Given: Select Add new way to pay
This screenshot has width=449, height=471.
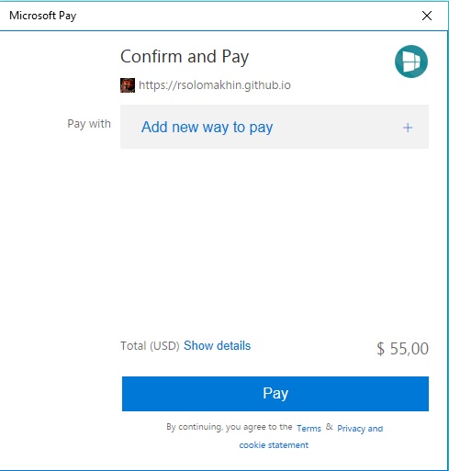Looking at the screenshot, I should click(x=275, y=127).
